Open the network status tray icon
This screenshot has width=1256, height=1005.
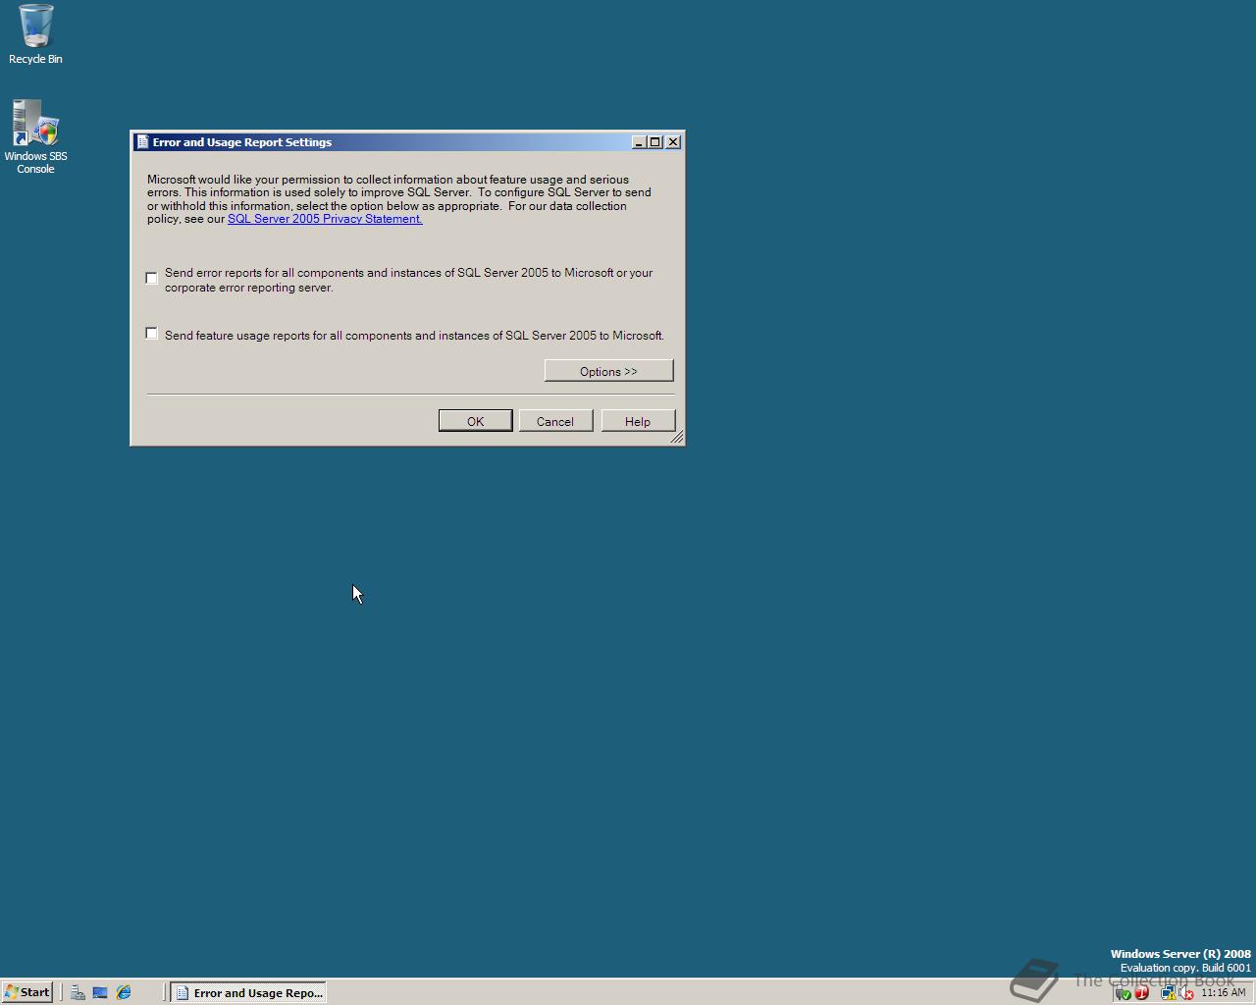click(x=1169, y=993)
